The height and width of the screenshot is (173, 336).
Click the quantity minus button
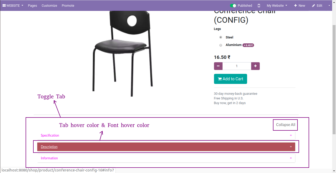218,66
